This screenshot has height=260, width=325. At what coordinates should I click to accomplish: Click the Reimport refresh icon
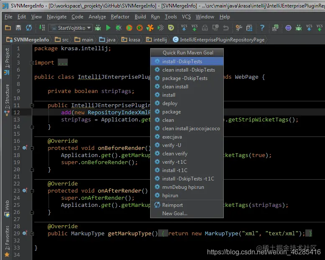tap(157, 205)
